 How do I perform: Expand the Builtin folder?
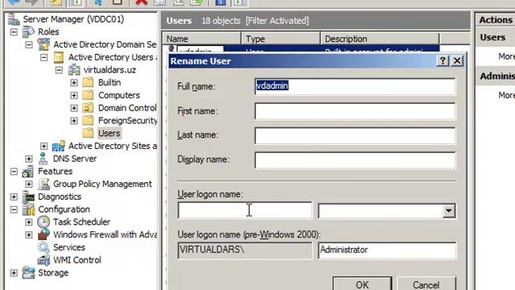coord(74,82)
